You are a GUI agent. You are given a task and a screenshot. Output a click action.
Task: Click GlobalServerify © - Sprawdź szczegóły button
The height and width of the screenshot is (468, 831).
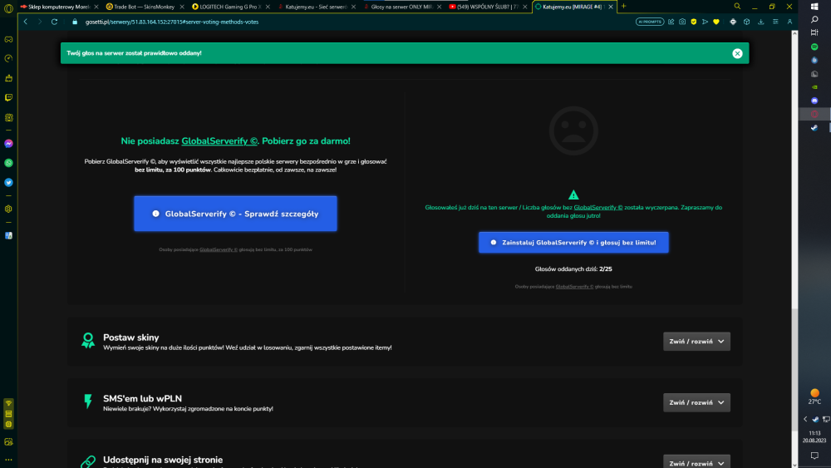[x=235, y=214]
